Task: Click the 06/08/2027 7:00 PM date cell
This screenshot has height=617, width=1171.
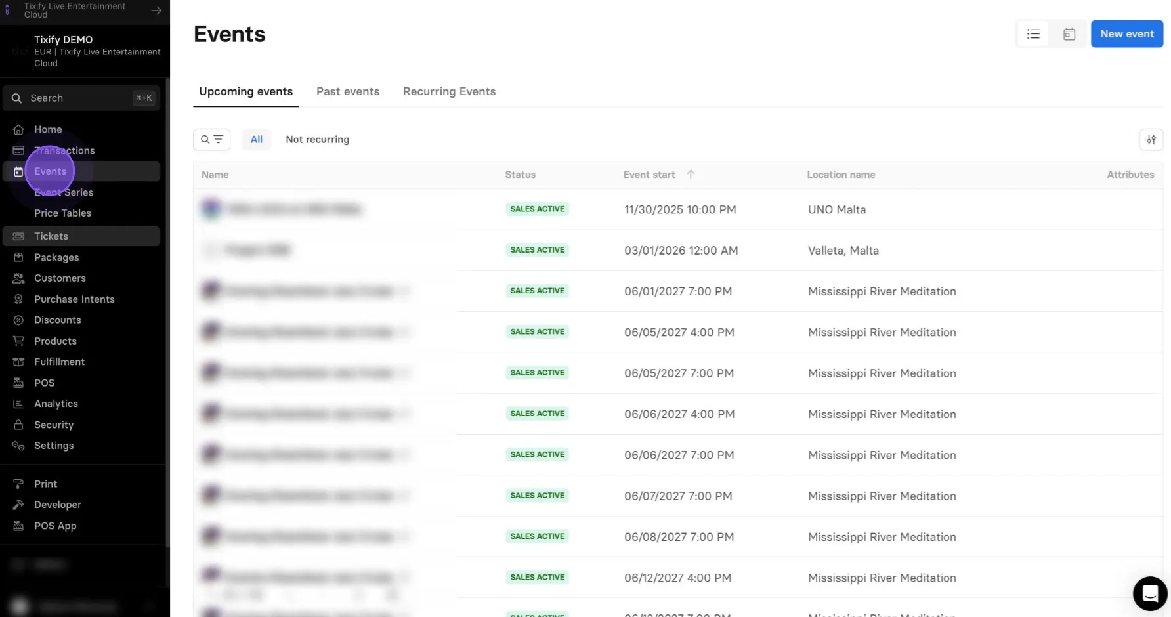Action: pyautogui.click(x=679, y=537)
